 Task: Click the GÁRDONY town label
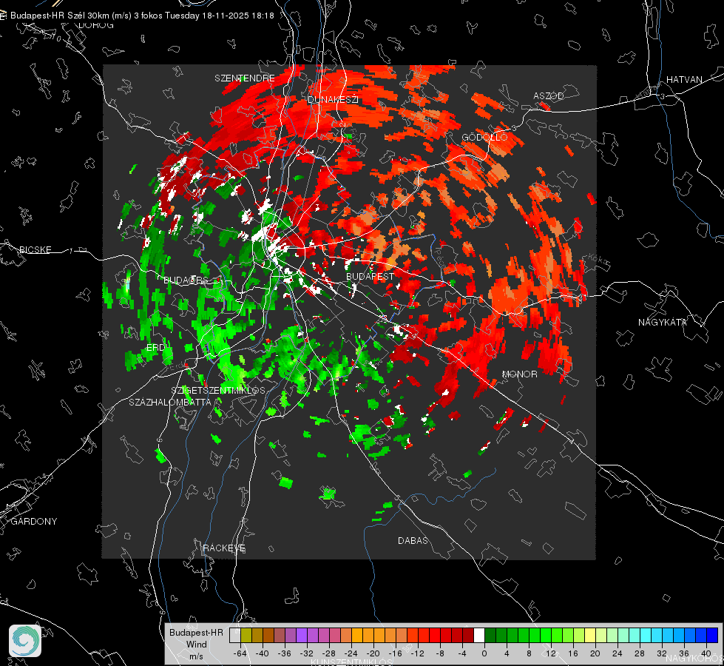coord(34,522)
